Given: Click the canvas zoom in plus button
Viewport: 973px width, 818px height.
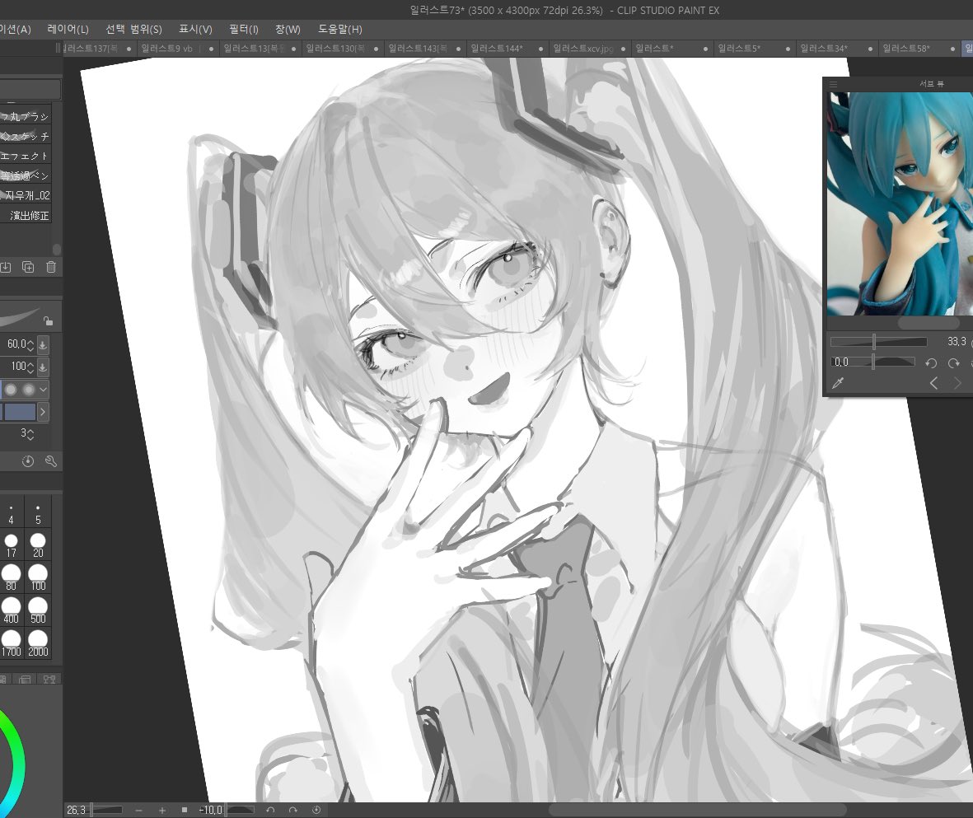Looking at the screenshot, I should (162, 810).
